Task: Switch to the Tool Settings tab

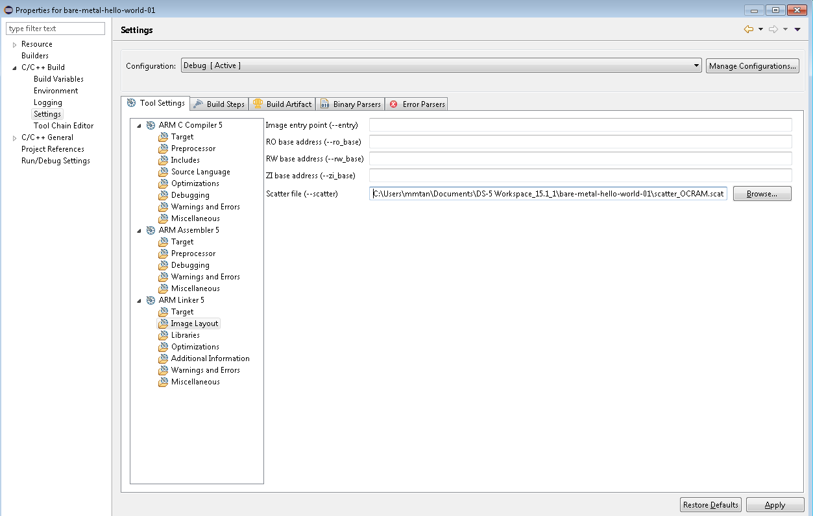Action: pyautogui.click(x=155, y=103)
